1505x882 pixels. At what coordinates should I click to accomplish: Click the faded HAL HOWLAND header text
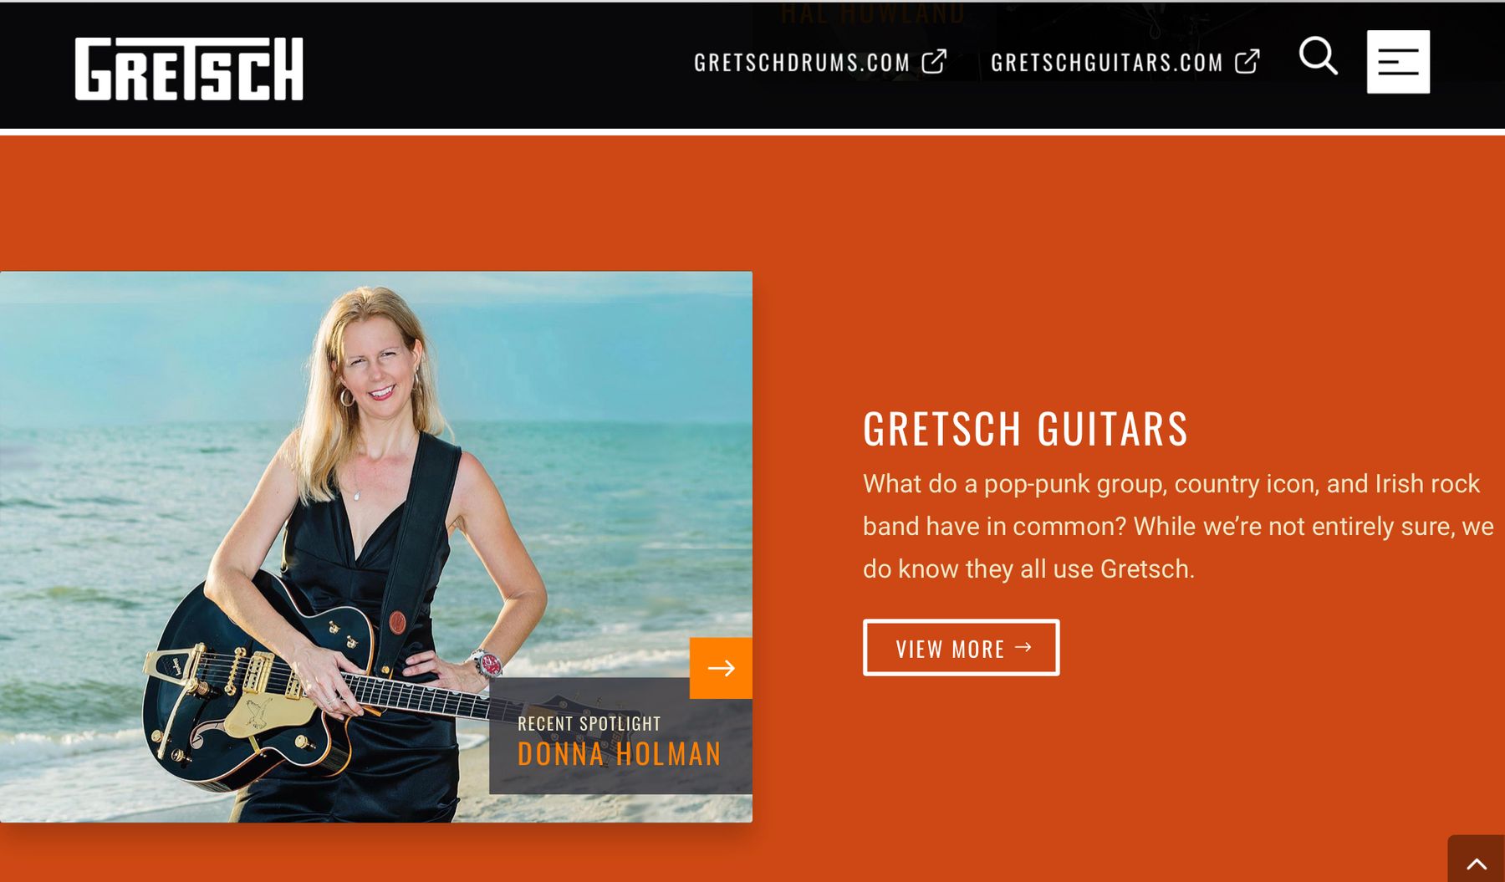click(x=873, y=13)
